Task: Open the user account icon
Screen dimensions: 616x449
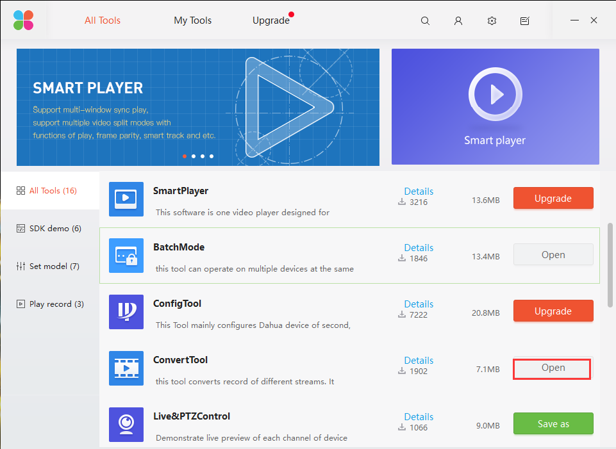Action: point(458,20)
